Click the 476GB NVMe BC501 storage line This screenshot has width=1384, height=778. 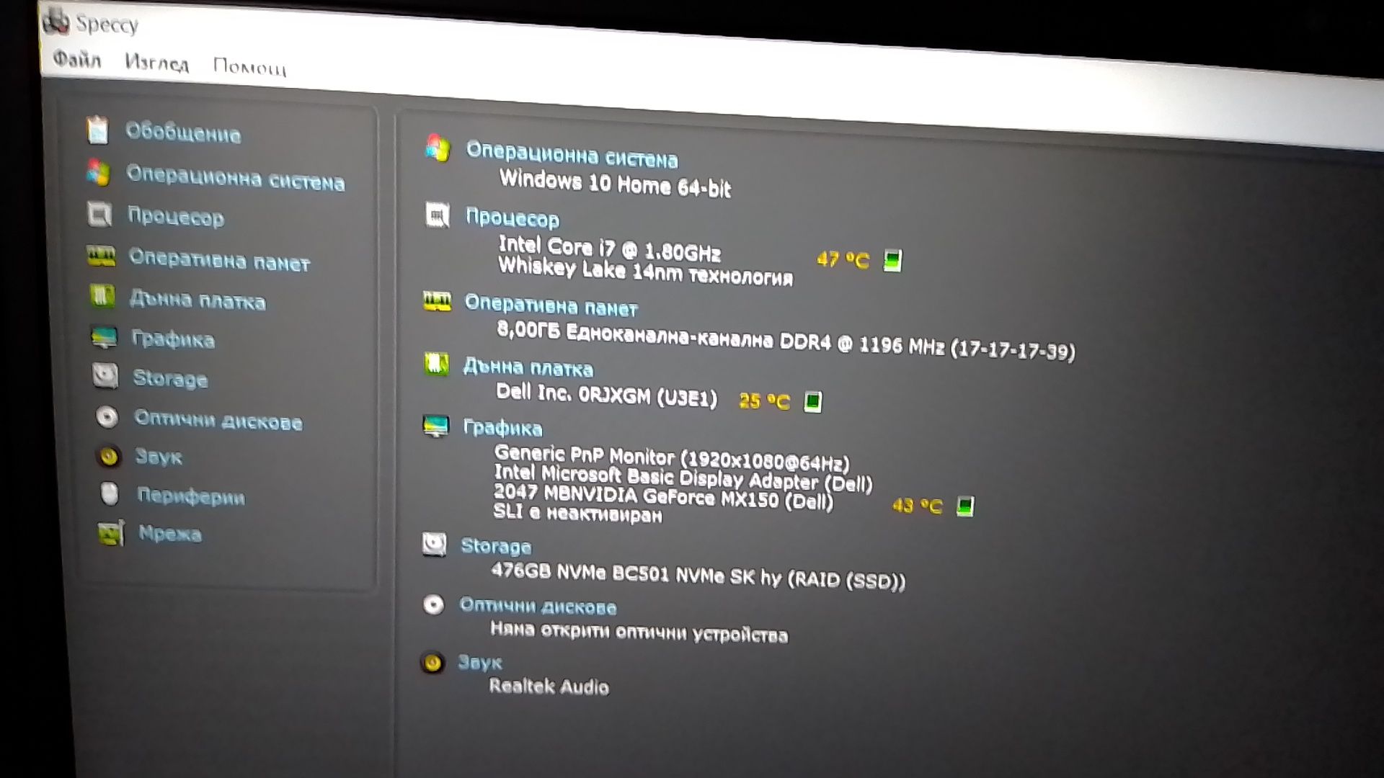698,576
